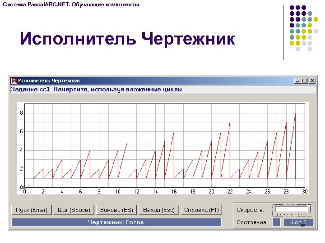Click the Скорость speed slider thumb
Image resolution: width=325 pixels, height=243 pixels.
coord(310,210)
